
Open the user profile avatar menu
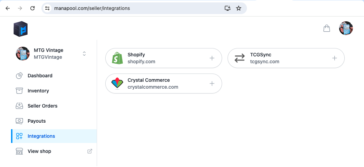pos(346,28)
